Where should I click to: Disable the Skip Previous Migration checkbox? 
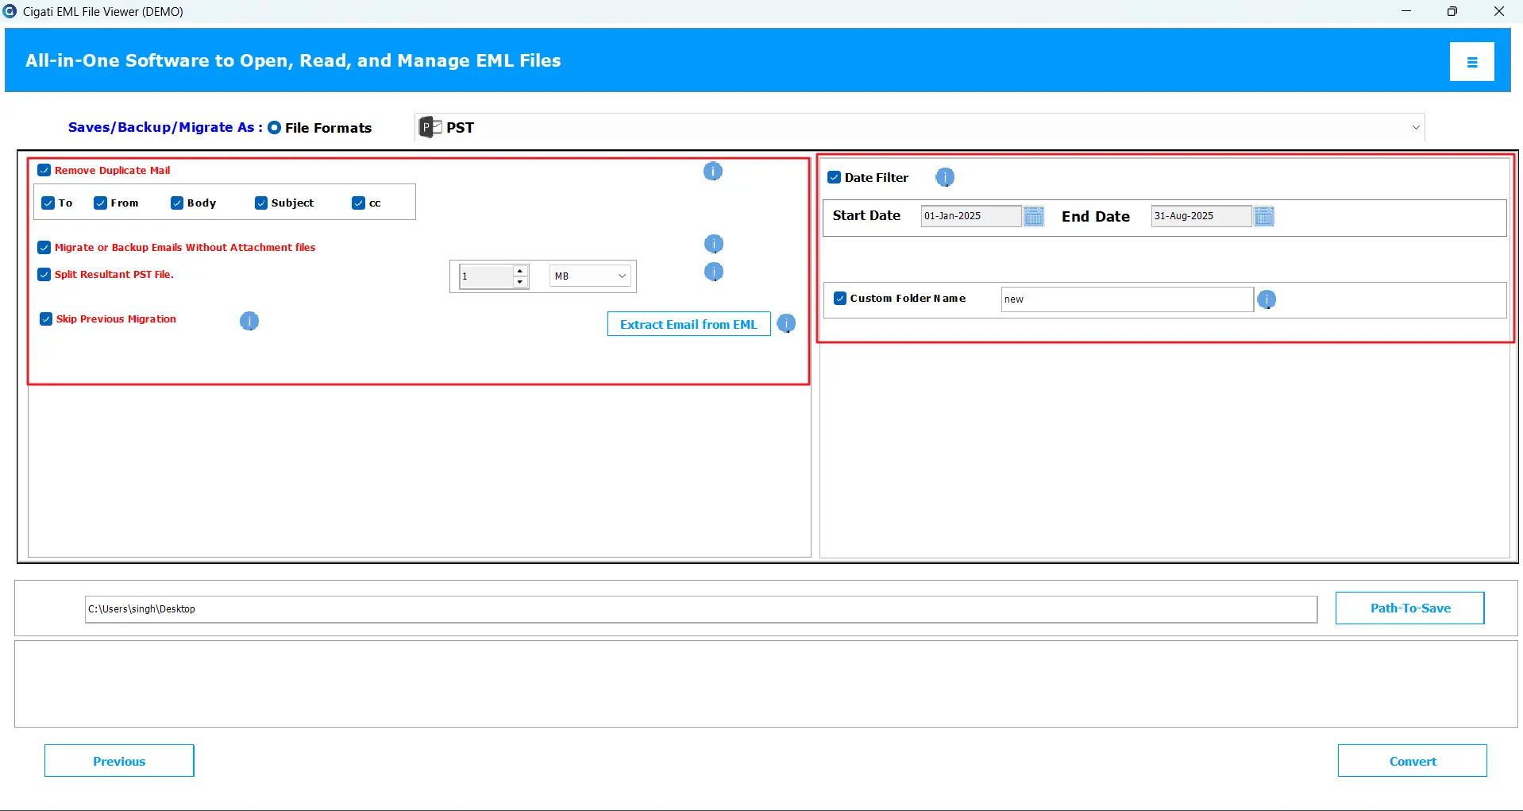coord(46,319)
